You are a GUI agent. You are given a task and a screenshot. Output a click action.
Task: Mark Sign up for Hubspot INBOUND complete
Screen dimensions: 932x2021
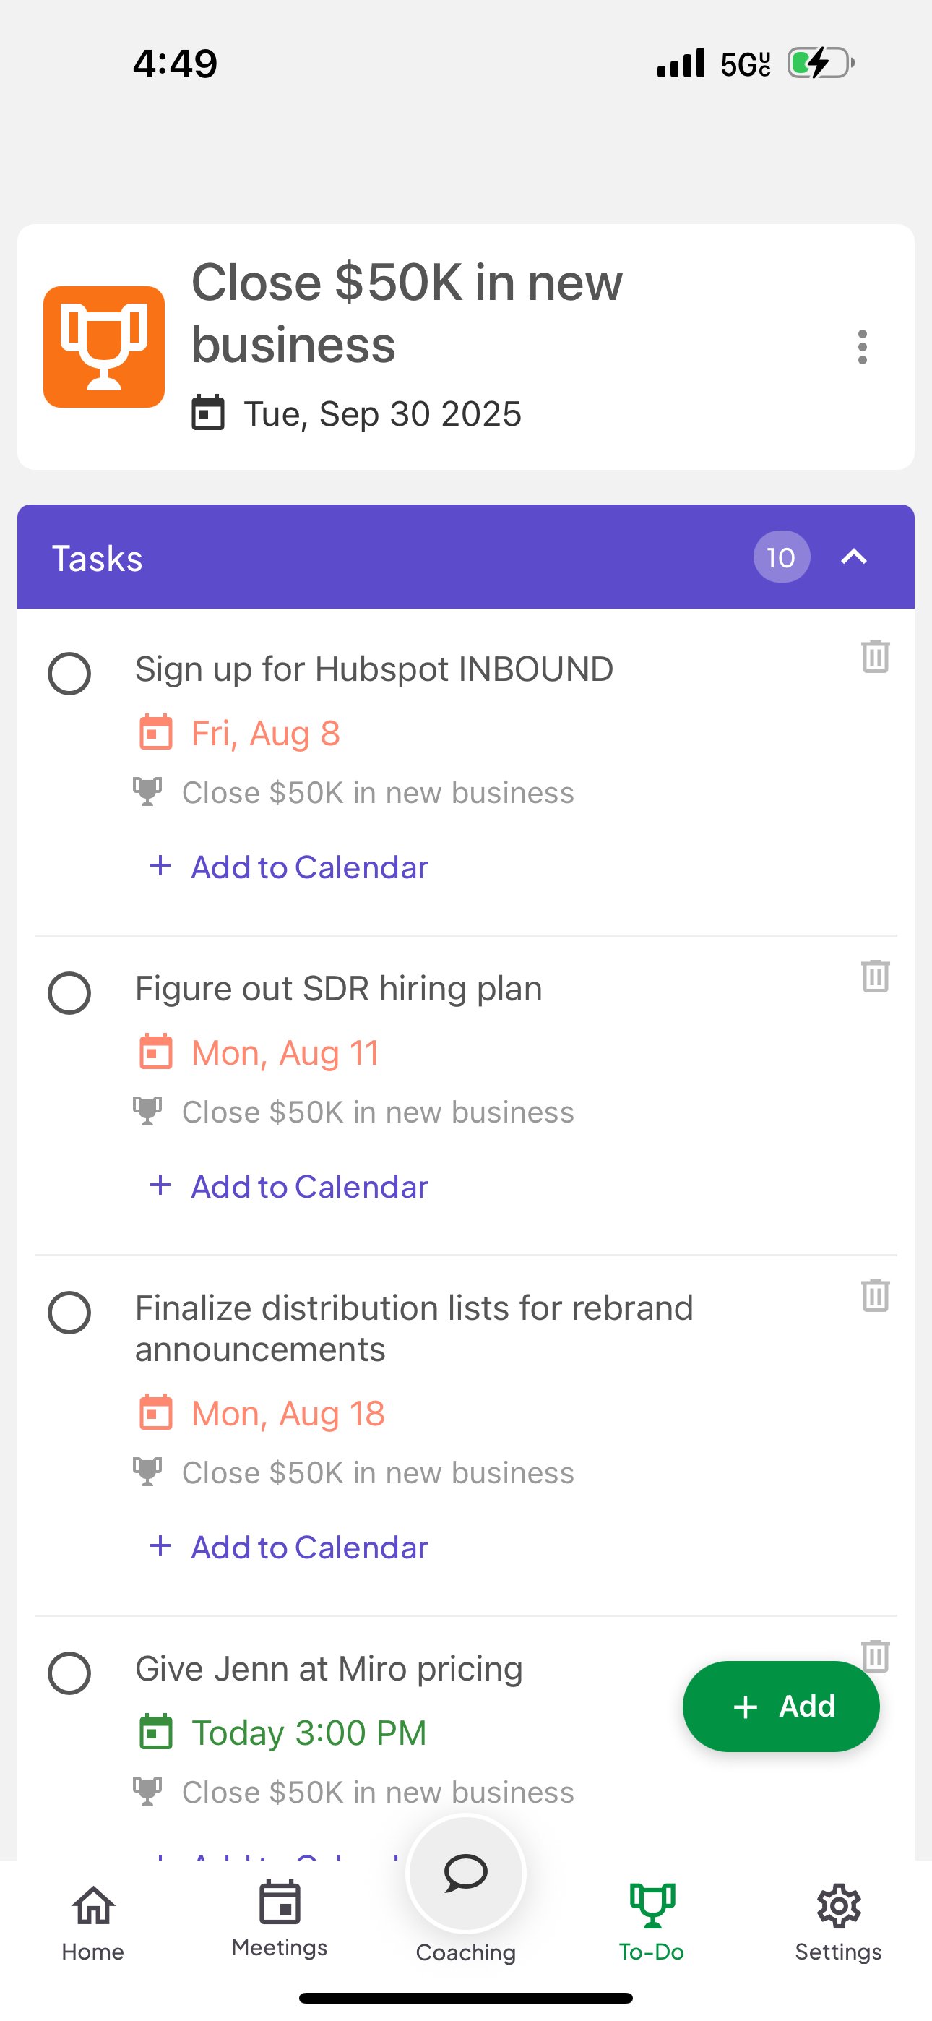click(x=69, y=673)
